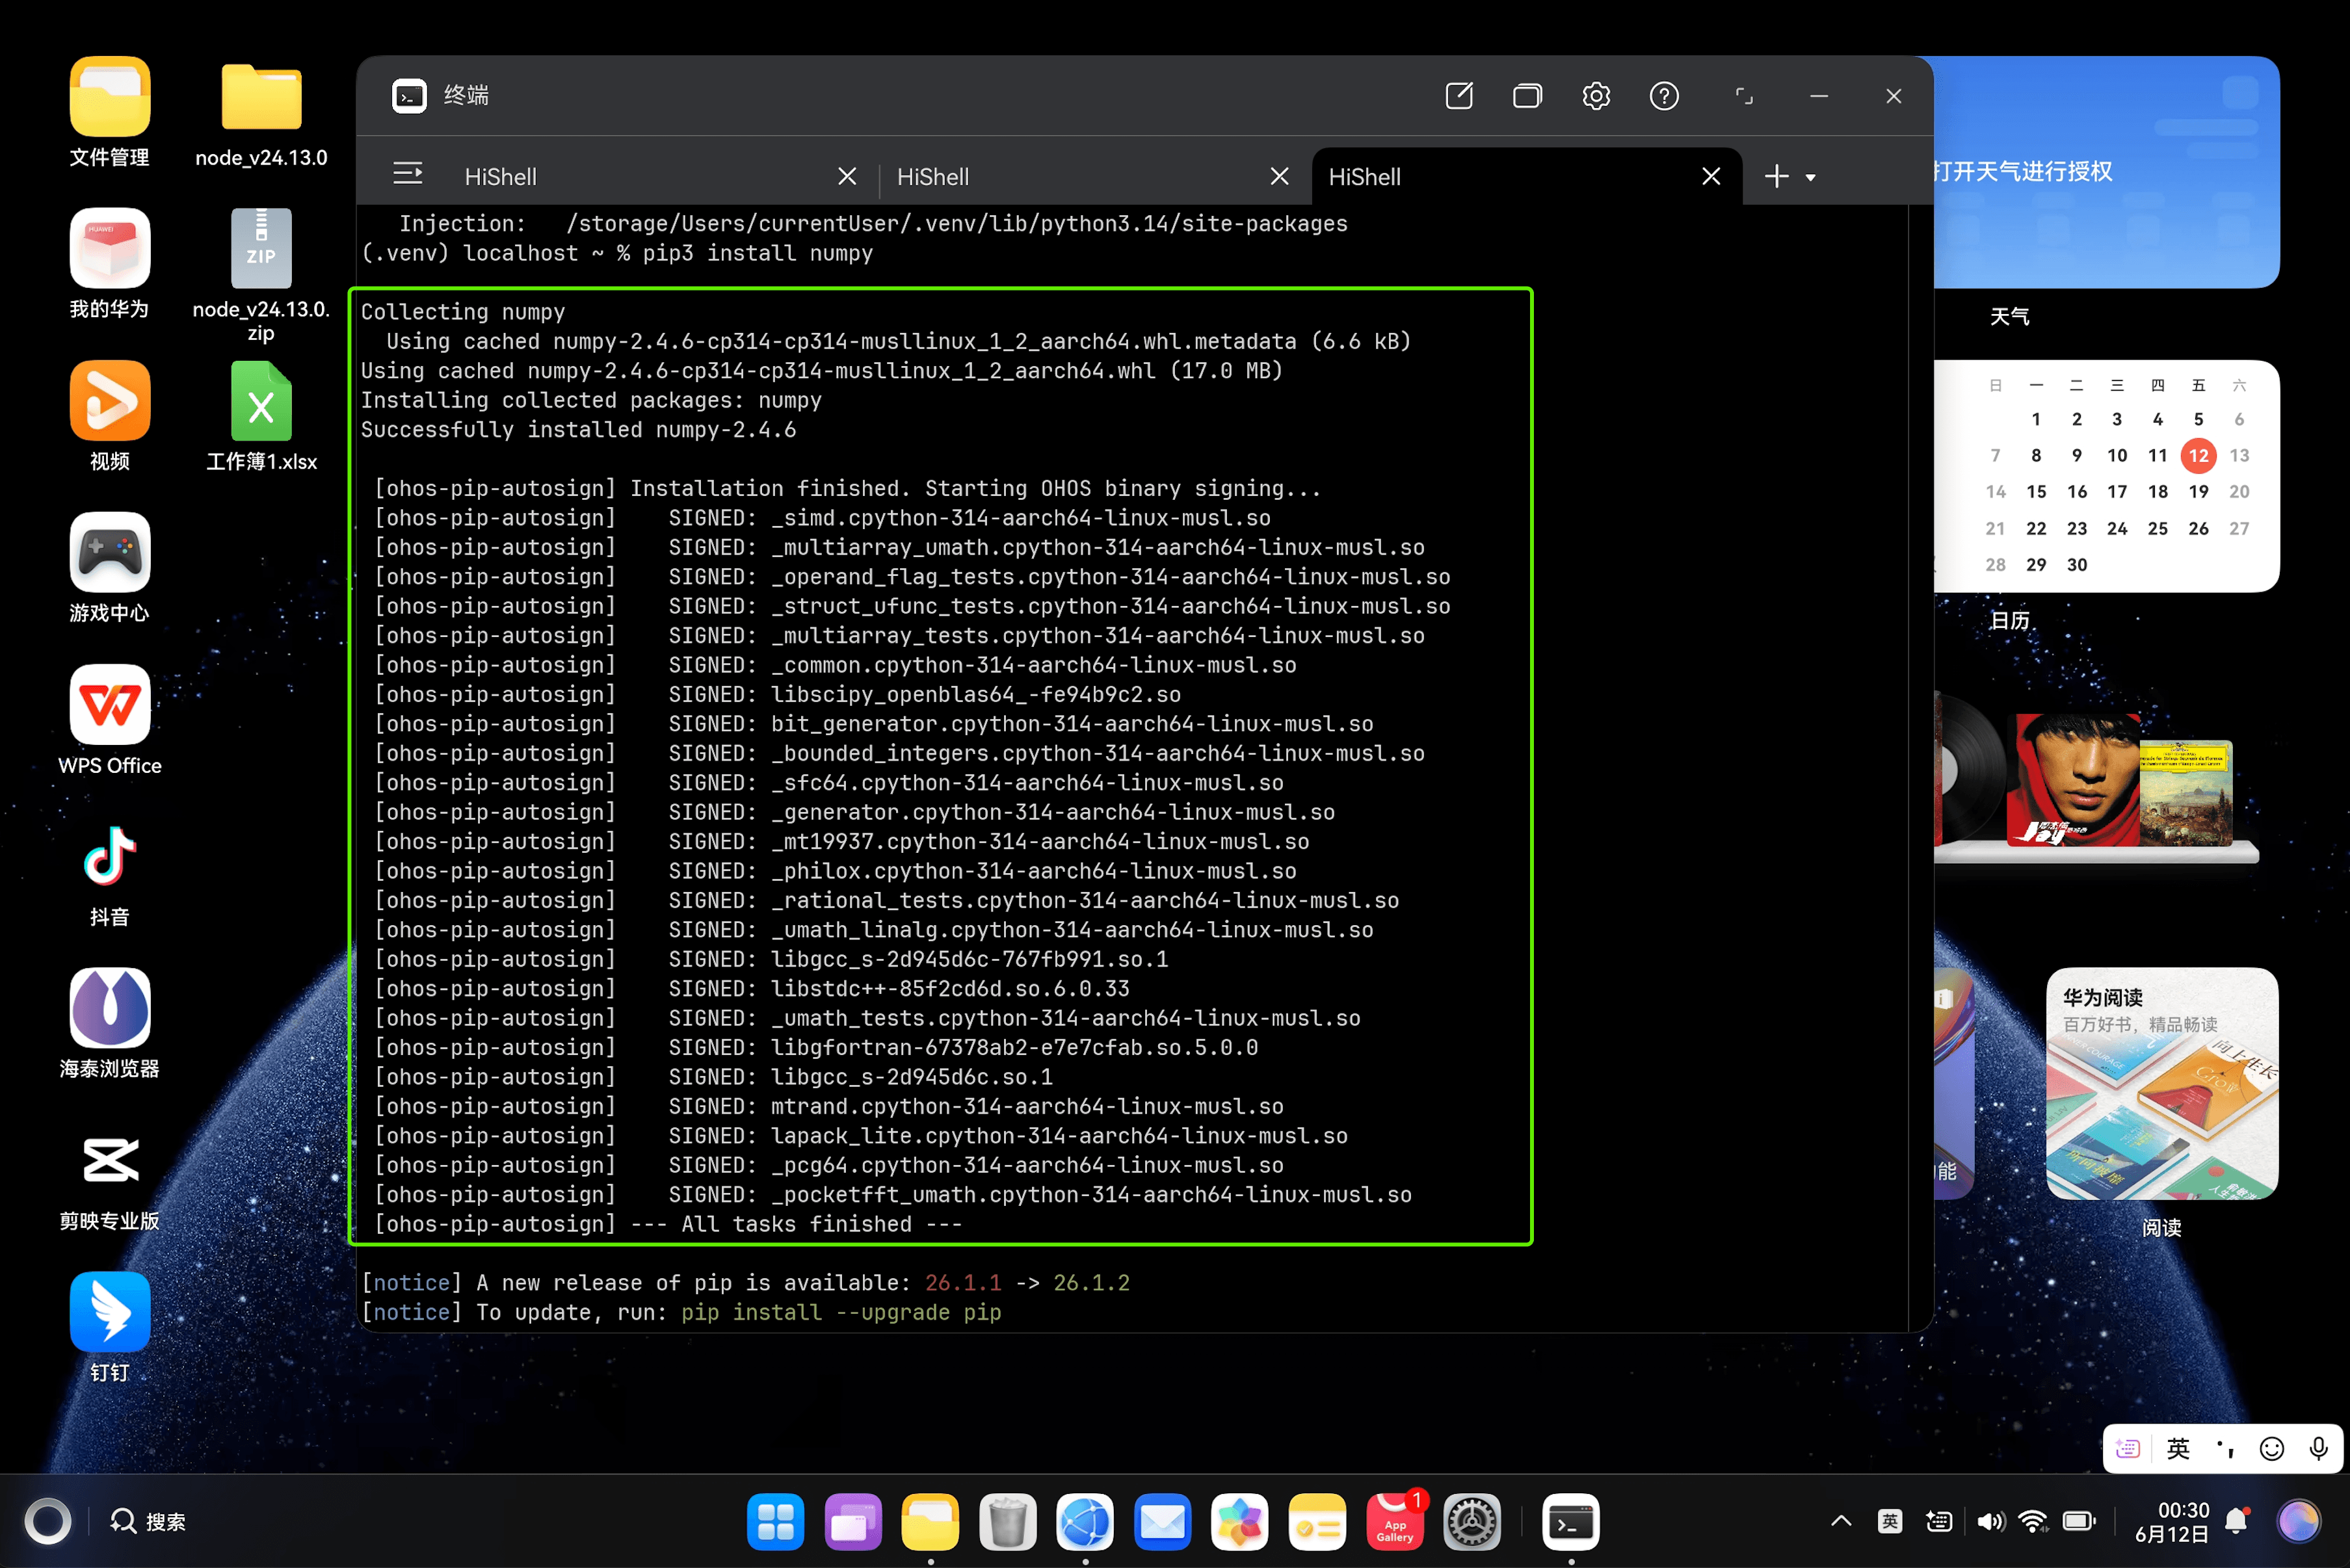Click the multi-window icon in terminal title bar

pos(1527,96)
